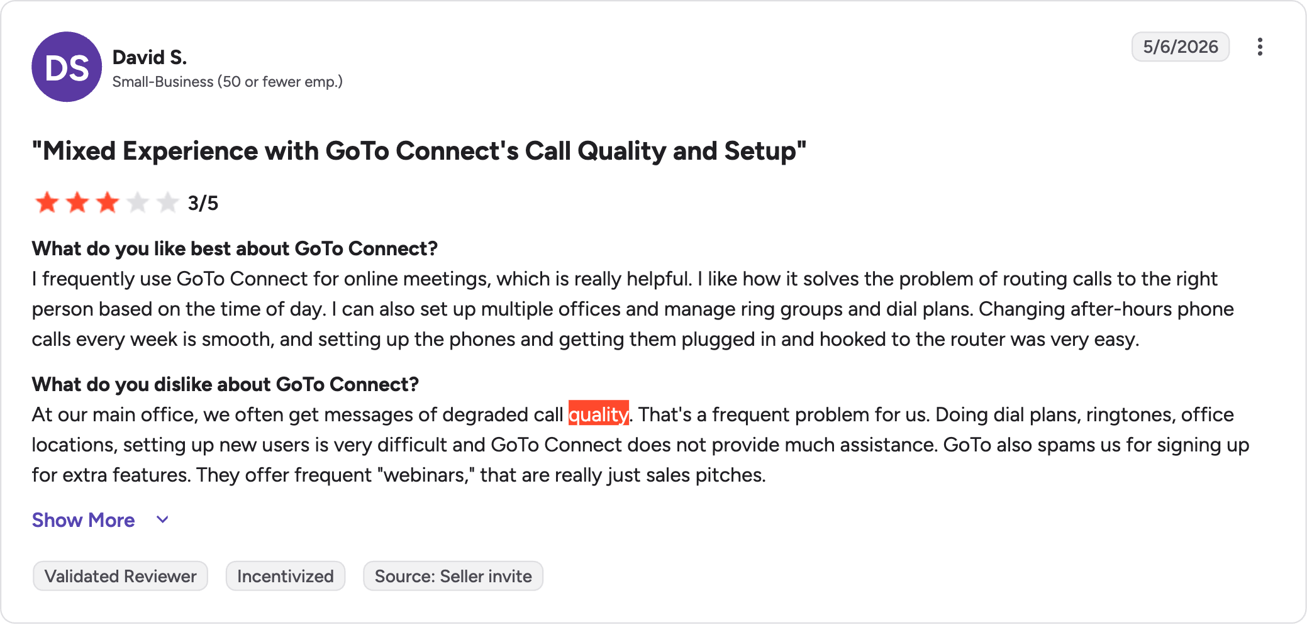
Task: Select the Incentivized tag
Action: pyautogui.click(x=286, y=576)
